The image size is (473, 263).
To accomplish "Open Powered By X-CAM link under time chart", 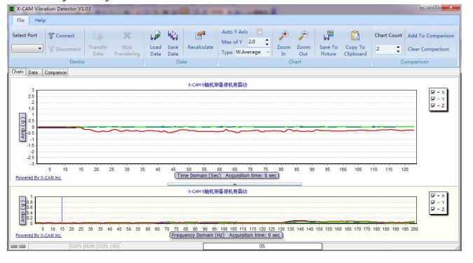I will coord(39,177).
